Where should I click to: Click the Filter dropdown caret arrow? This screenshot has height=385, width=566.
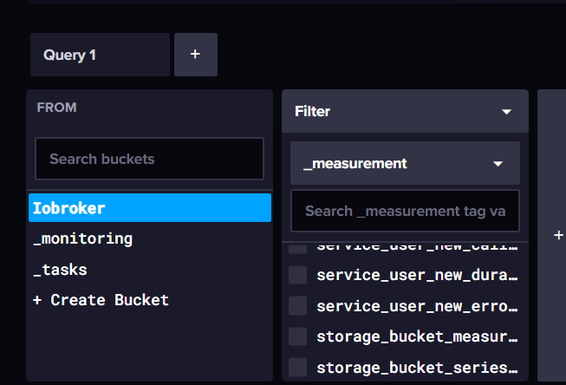point(506,112)
